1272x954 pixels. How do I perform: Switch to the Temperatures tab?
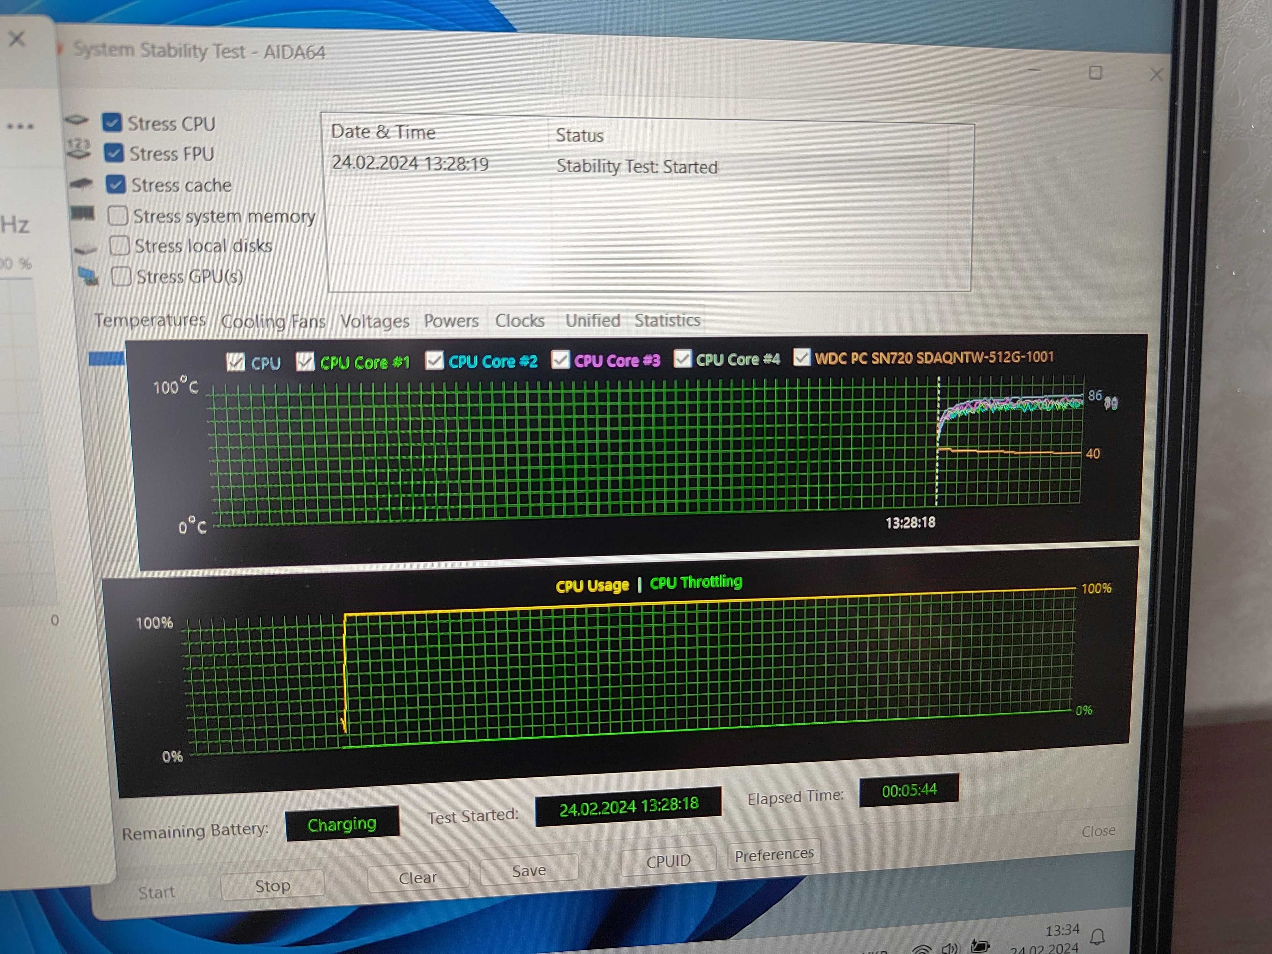point(150,320)
